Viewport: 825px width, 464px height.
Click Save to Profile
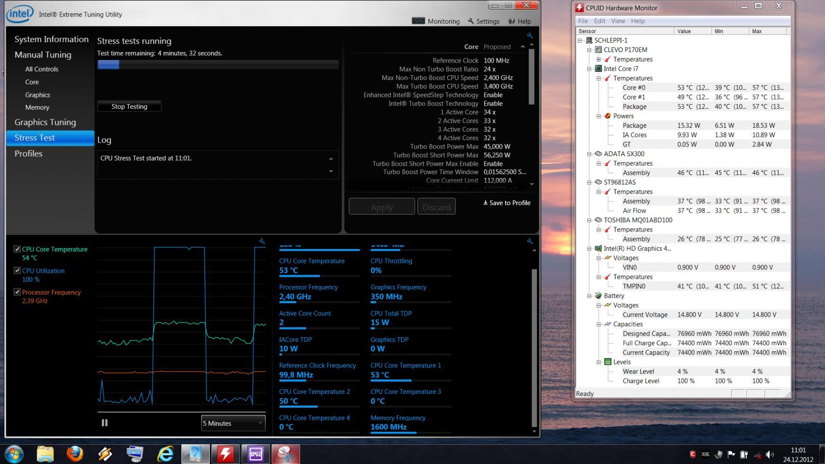pyautogui.click(x=507, y=203)
